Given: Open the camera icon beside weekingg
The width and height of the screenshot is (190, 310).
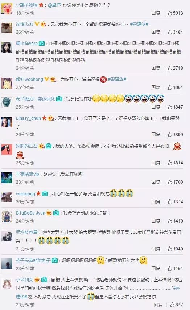Looking at the screenshot, I should 45,194.
